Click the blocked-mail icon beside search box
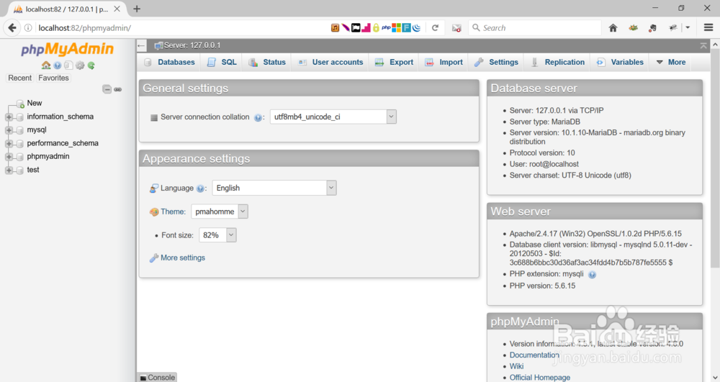This screenshot has width=720, height=382. [x=456, y=28]
